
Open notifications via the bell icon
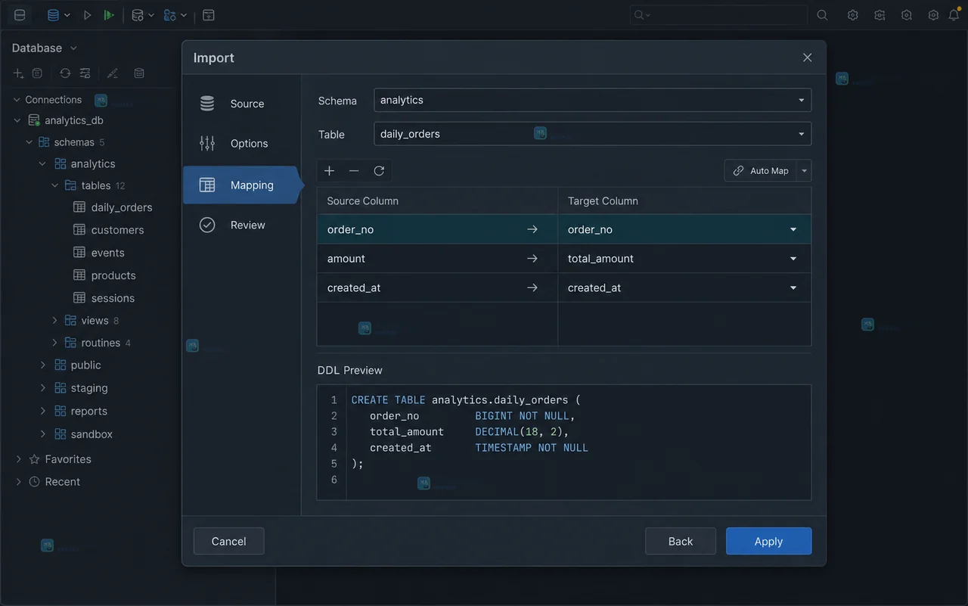pyautogui.click(x=954, y=15)
